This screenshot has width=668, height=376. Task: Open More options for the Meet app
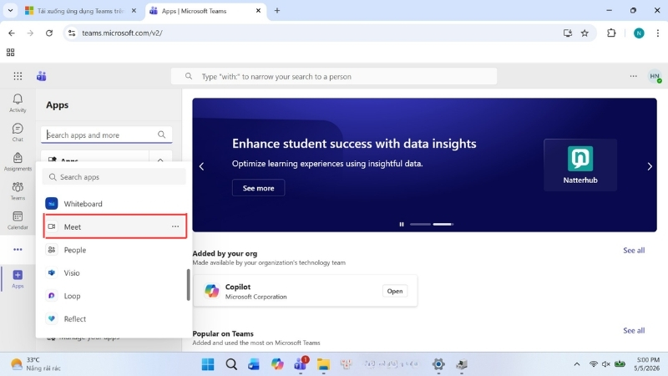tap(175, 226)
